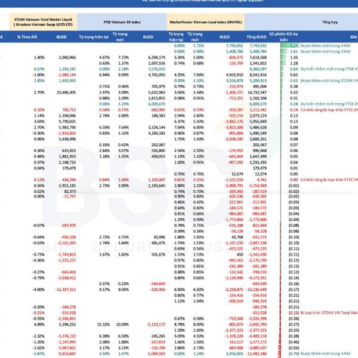Select cell with value 5,652,963
This screenshot has width=358, height=358.
pos(156,92)
